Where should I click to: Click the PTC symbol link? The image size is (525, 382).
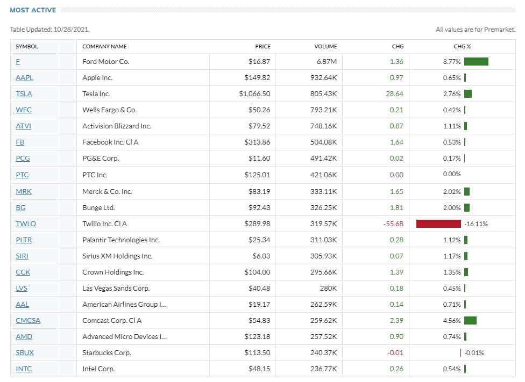pyautogui.click(x=22, y=175)
